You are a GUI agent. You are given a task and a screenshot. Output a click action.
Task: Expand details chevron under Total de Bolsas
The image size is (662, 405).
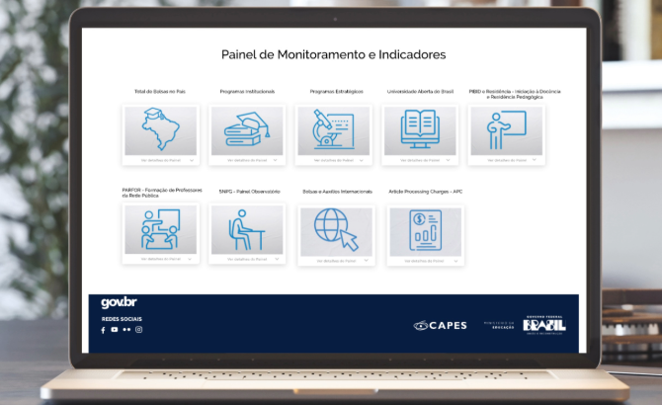(192, 159)
